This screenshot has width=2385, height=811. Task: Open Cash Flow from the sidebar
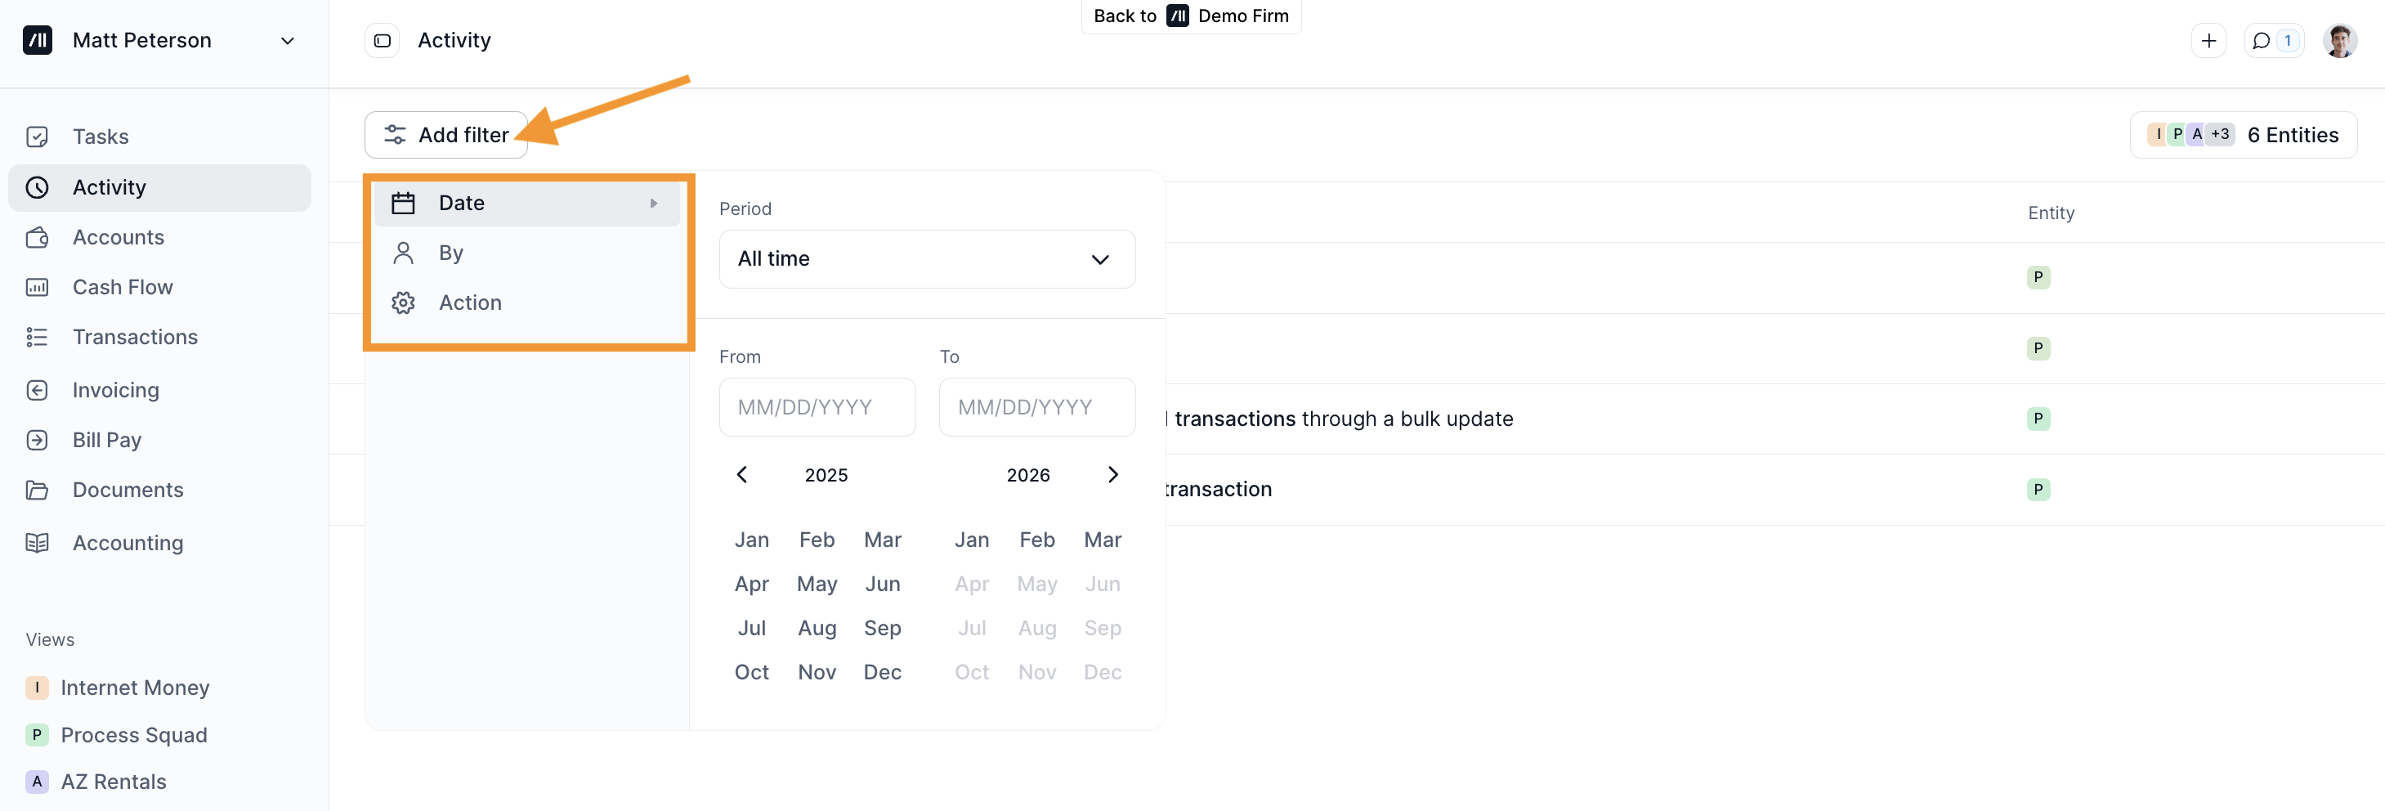tap(123, 287)
